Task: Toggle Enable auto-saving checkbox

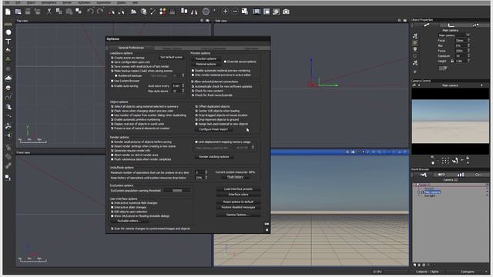Action: 112,85
